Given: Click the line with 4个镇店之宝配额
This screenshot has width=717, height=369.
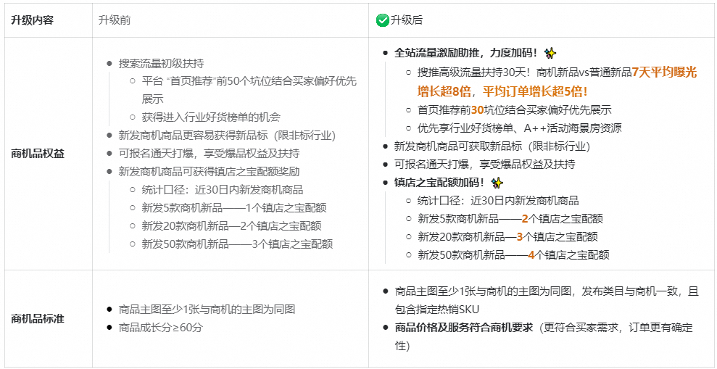Looking at the screenshot, I should (513, 254).
